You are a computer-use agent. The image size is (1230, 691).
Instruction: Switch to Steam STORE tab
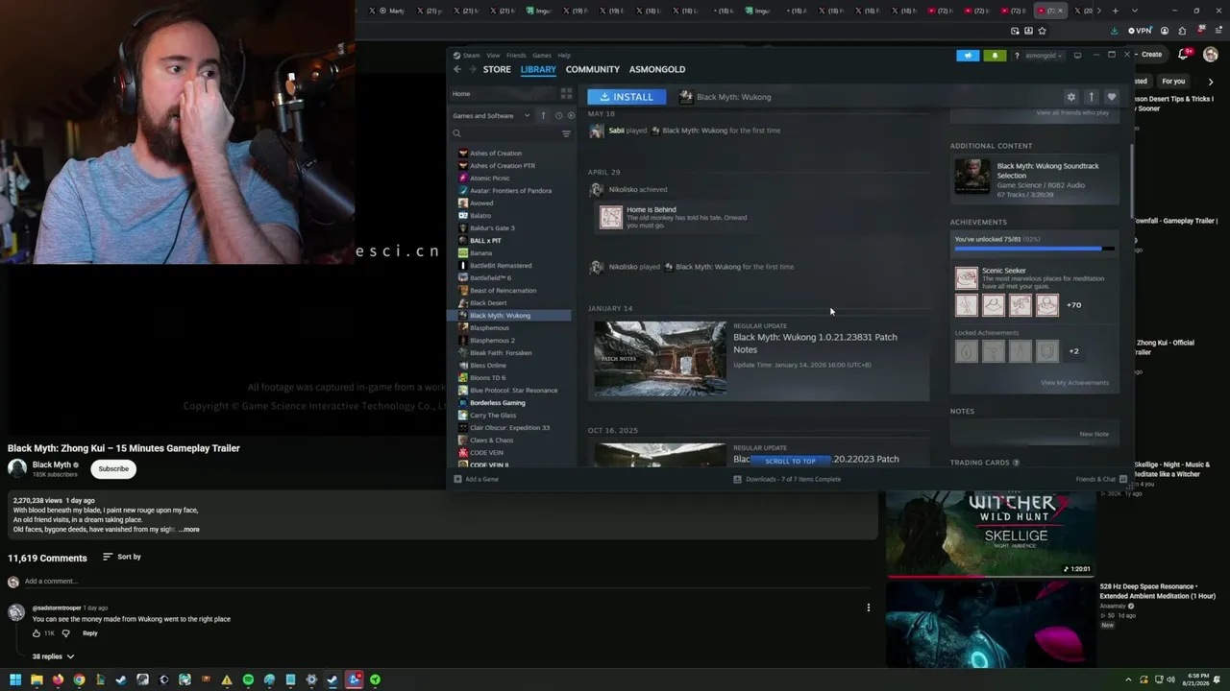click(497, 69)
